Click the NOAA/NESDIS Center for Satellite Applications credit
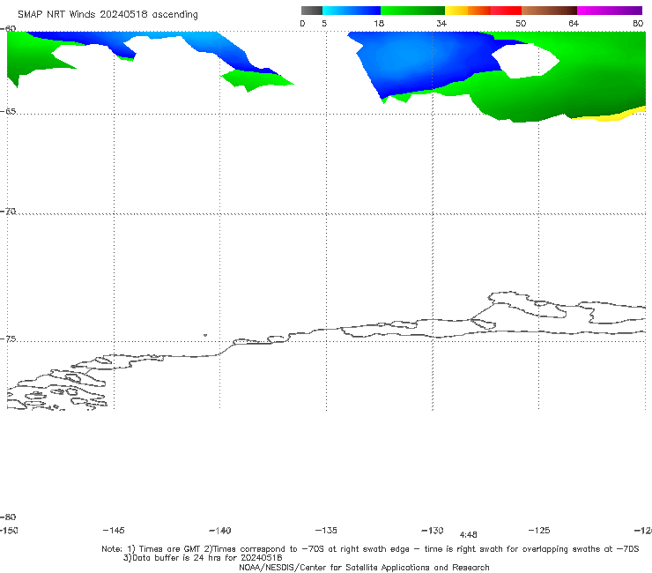The height and width of the screenshot is (573, 652). pos(364,567)
